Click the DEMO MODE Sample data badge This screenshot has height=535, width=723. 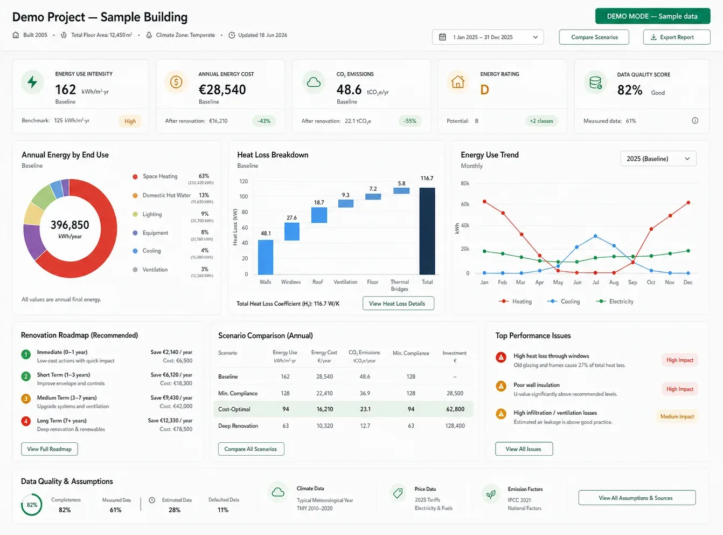[x=652, y=16]
